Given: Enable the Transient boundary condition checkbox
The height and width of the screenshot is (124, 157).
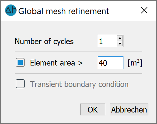Looking at the screenshot, I should 20,84.
